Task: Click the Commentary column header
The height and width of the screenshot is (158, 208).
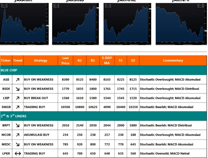Action: [x=173, y=61]
